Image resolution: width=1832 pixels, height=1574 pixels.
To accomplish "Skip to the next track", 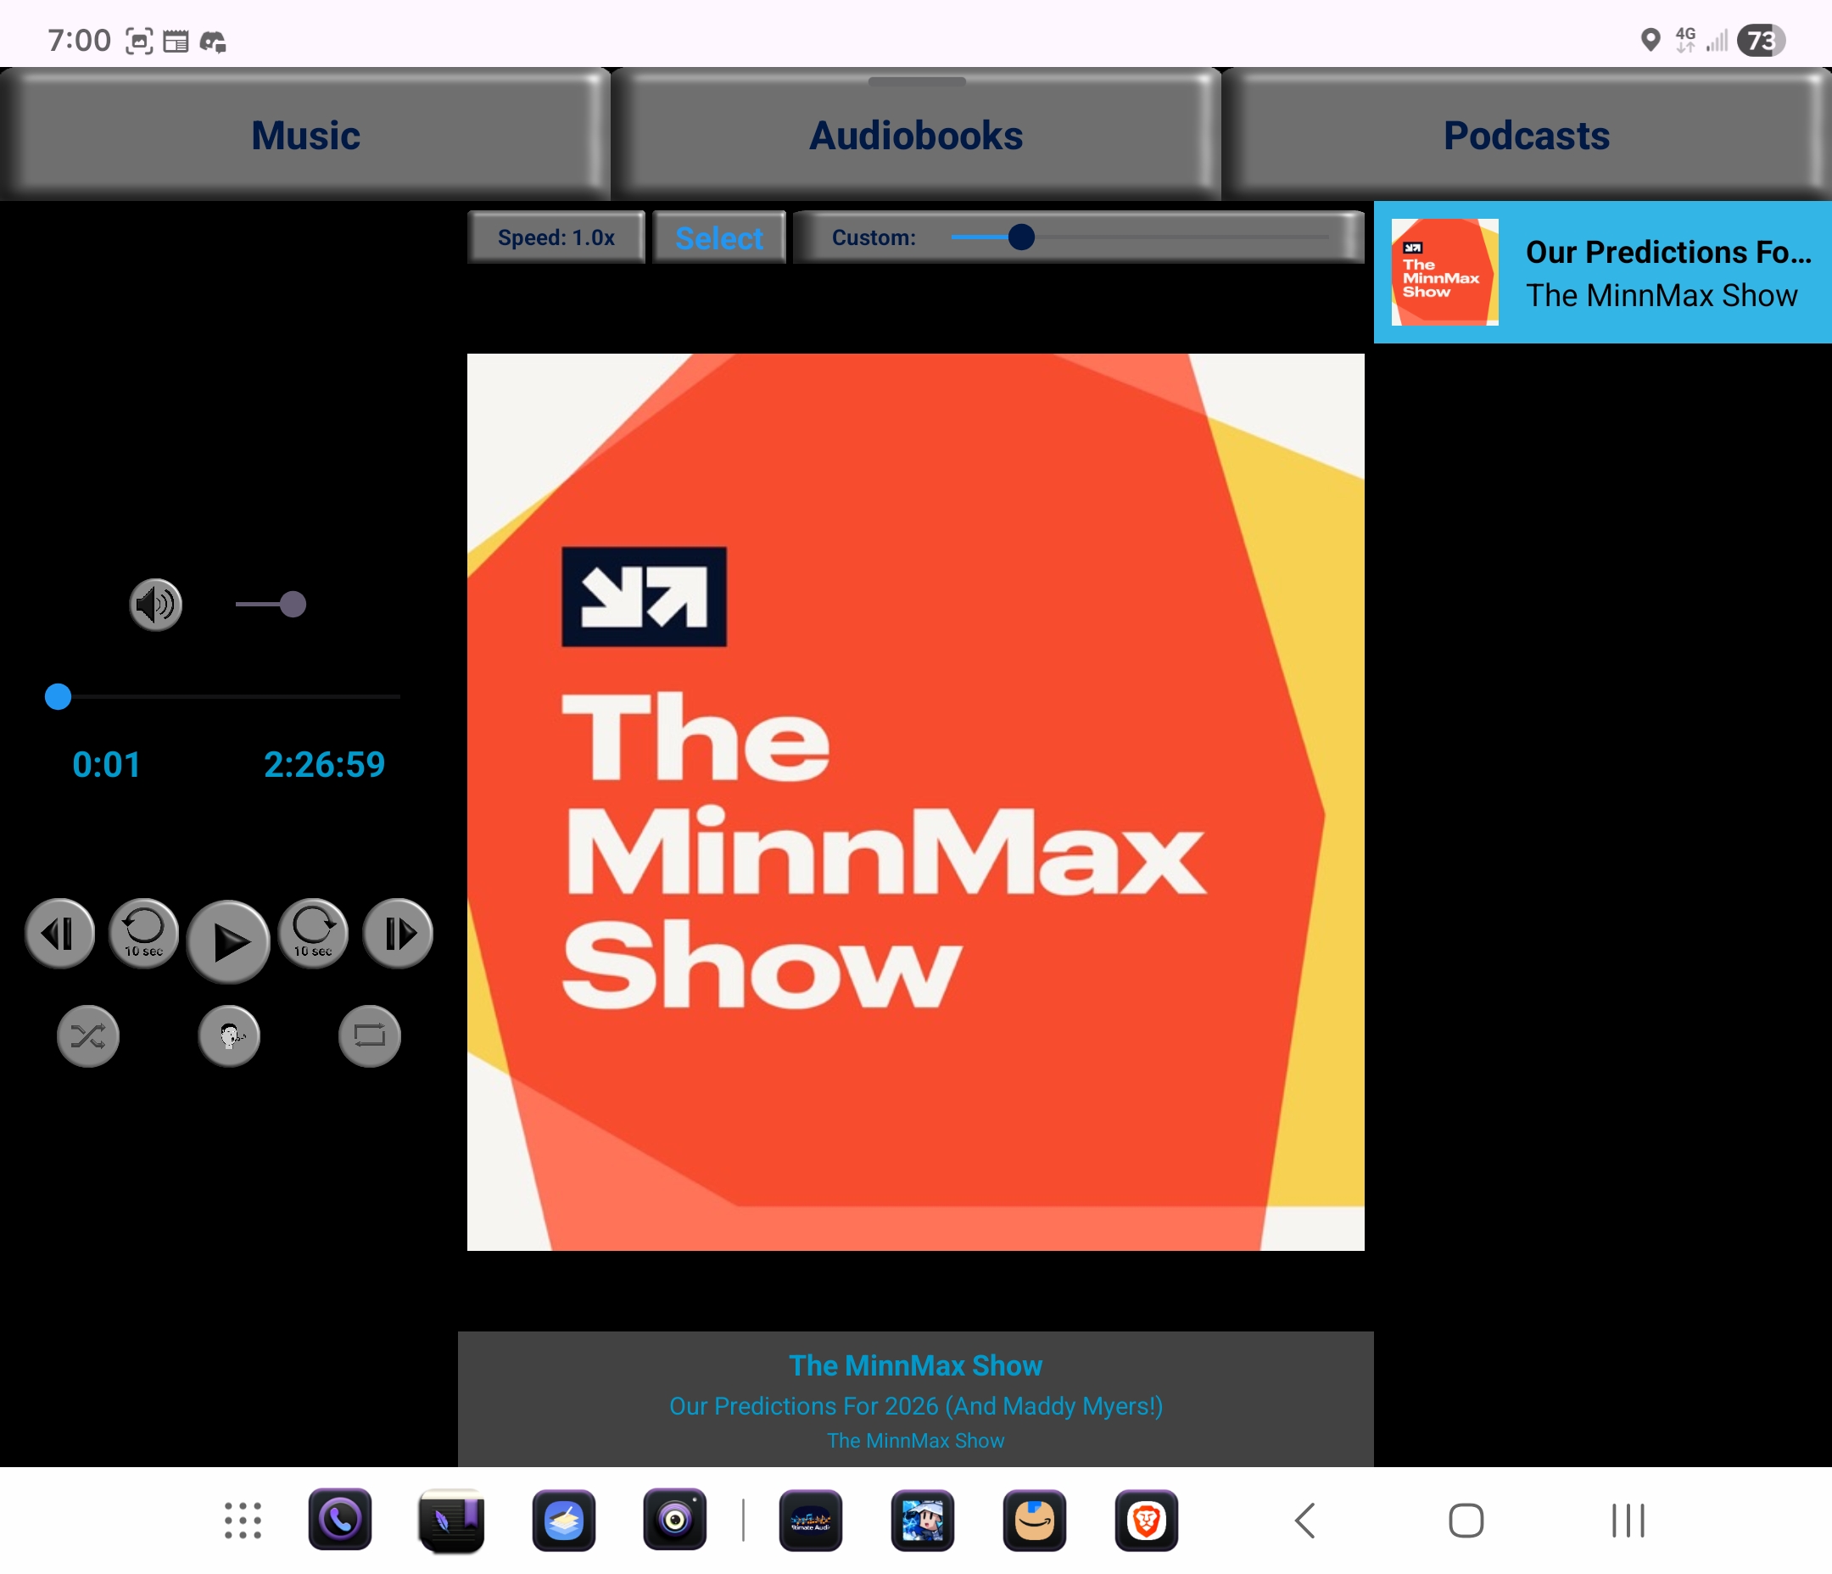I will click(397, 933).
